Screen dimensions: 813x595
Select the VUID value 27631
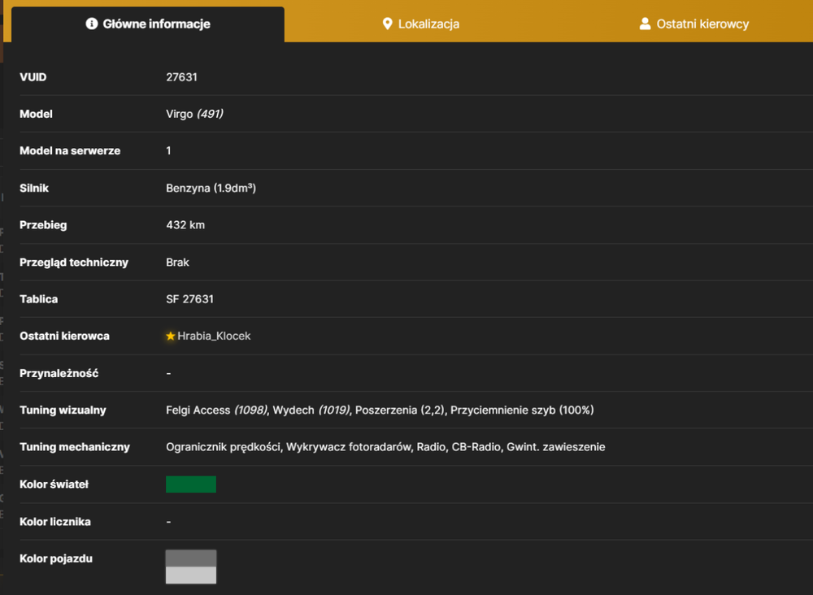181,77
